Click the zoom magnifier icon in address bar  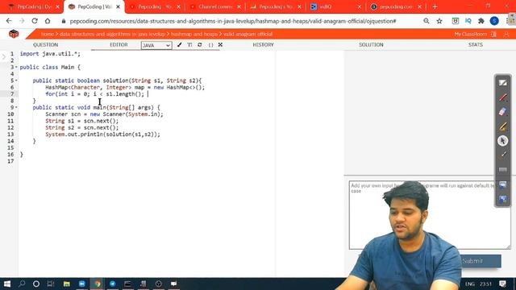point(427,21)
